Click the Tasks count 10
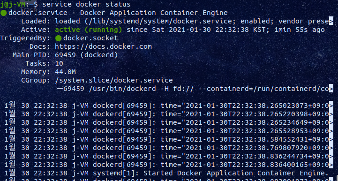The width and height of the screenshot is (338, 181). (59, 63)
